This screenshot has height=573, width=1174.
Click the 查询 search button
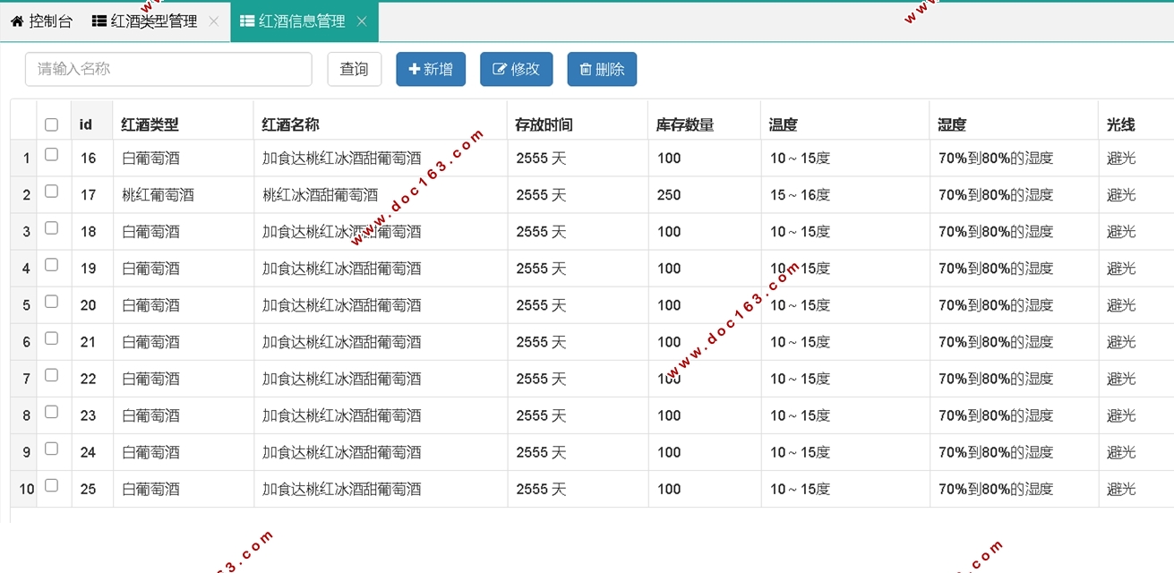(x=355, y=69)
